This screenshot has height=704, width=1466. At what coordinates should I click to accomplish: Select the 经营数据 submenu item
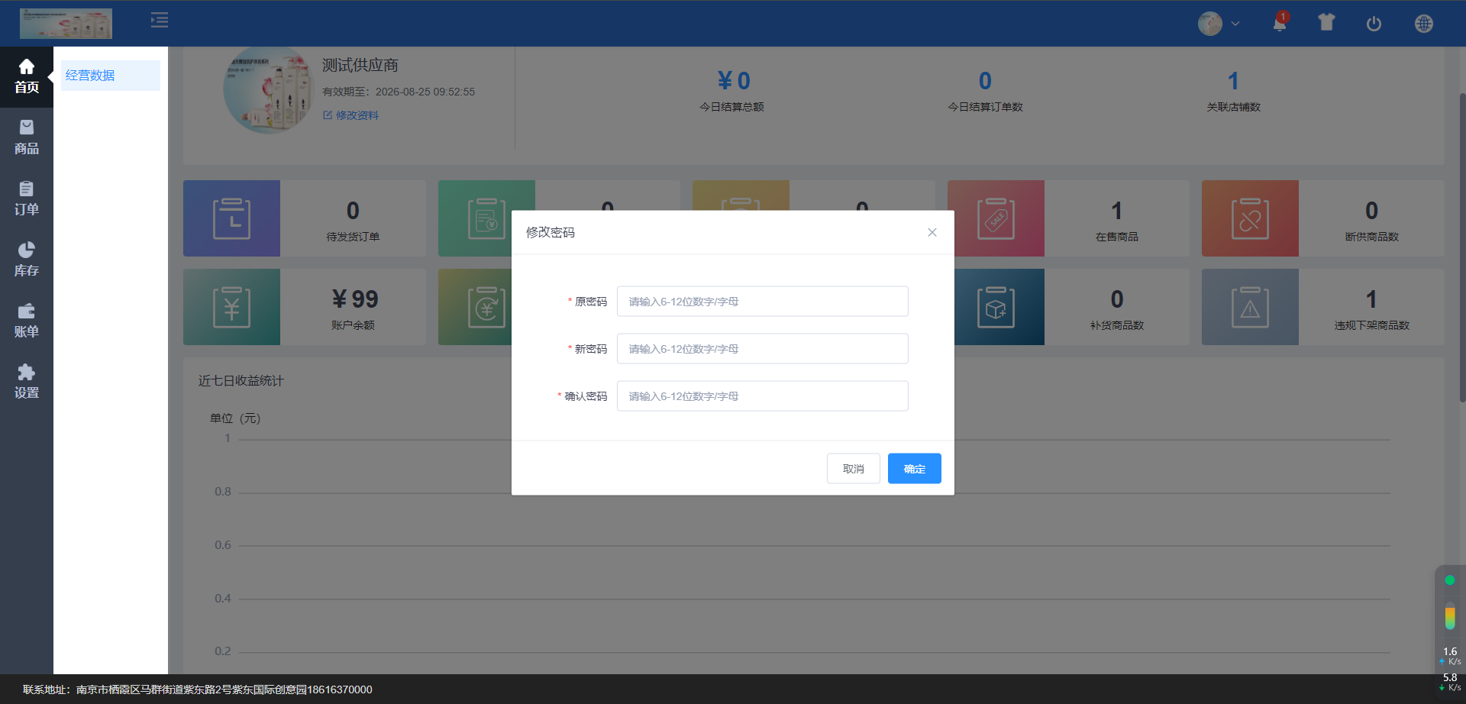[x=90, y=76]
